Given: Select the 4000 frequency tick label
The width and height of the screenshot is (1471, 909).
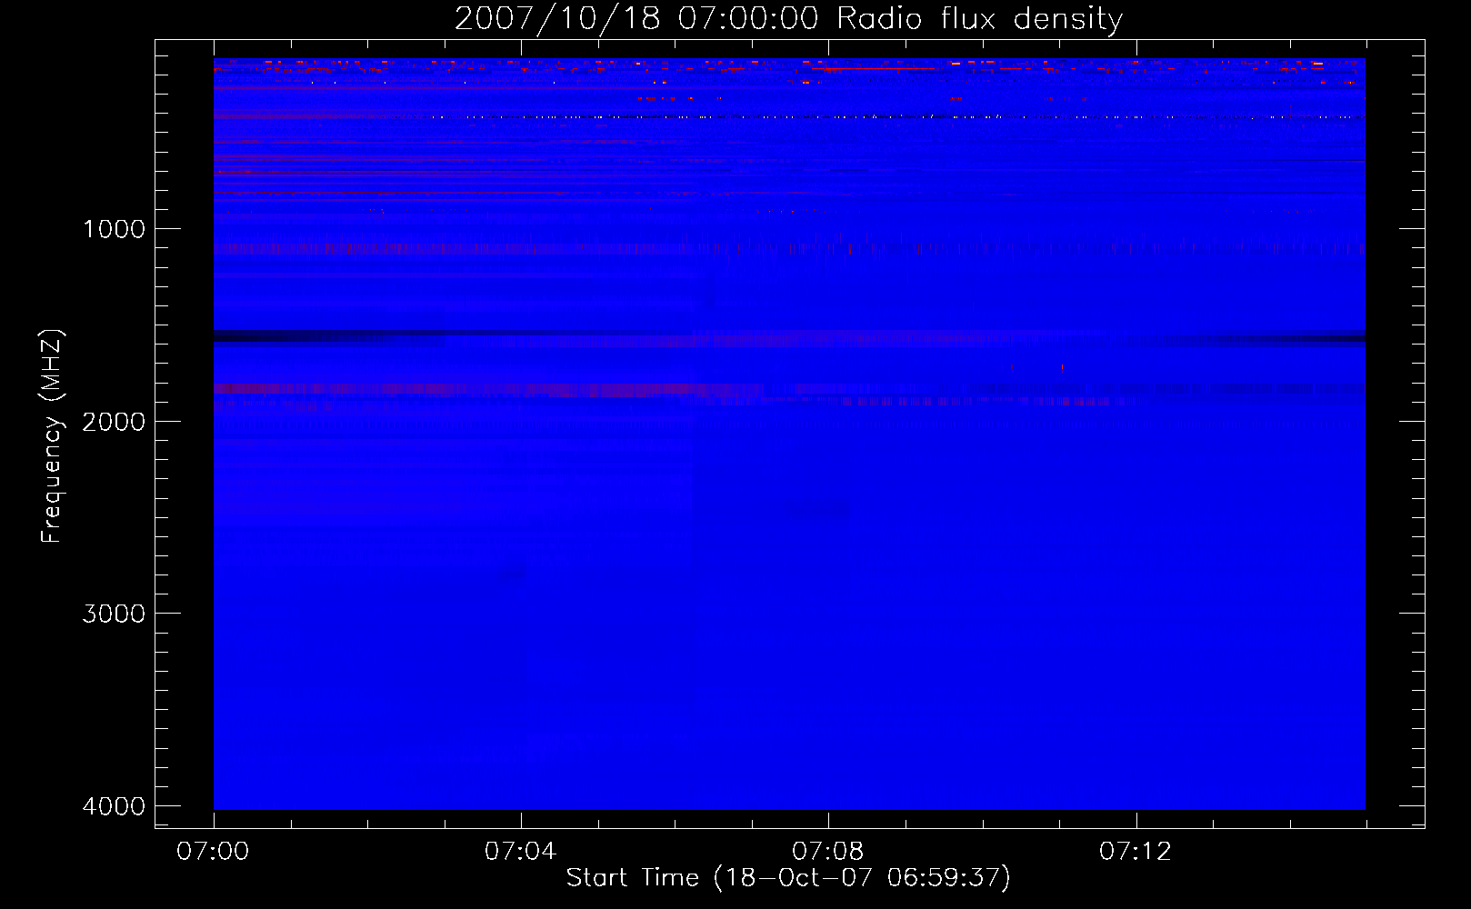Looking at the screenshot, I should [114, 806].
